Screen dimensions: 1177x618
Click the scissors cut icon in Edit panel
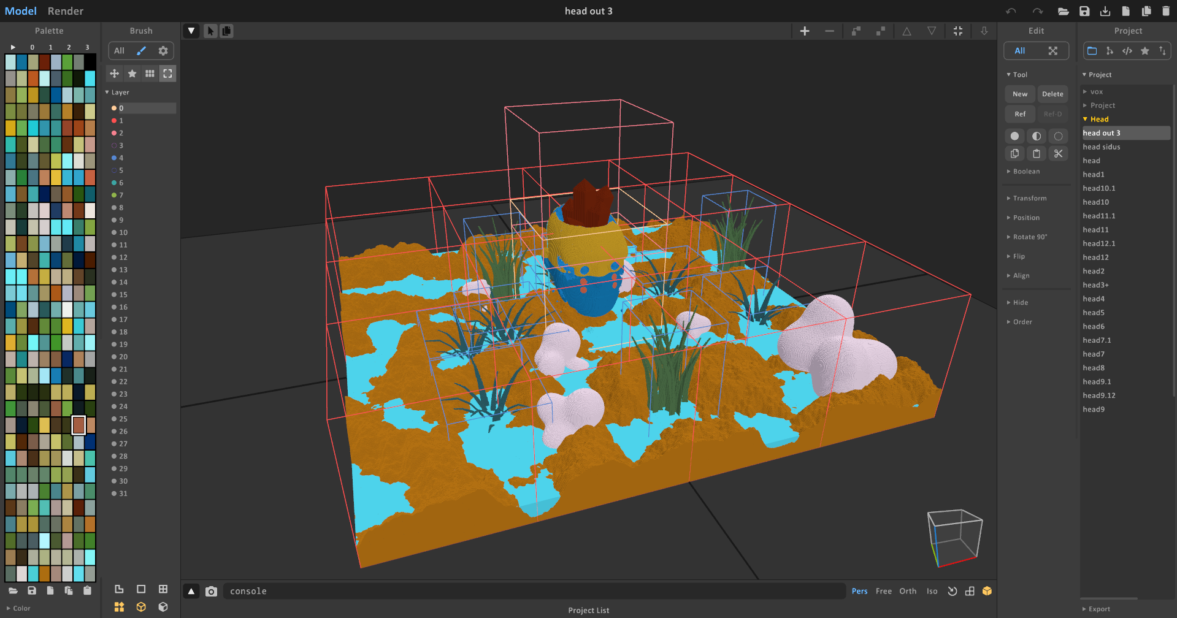pos(1058,154)
